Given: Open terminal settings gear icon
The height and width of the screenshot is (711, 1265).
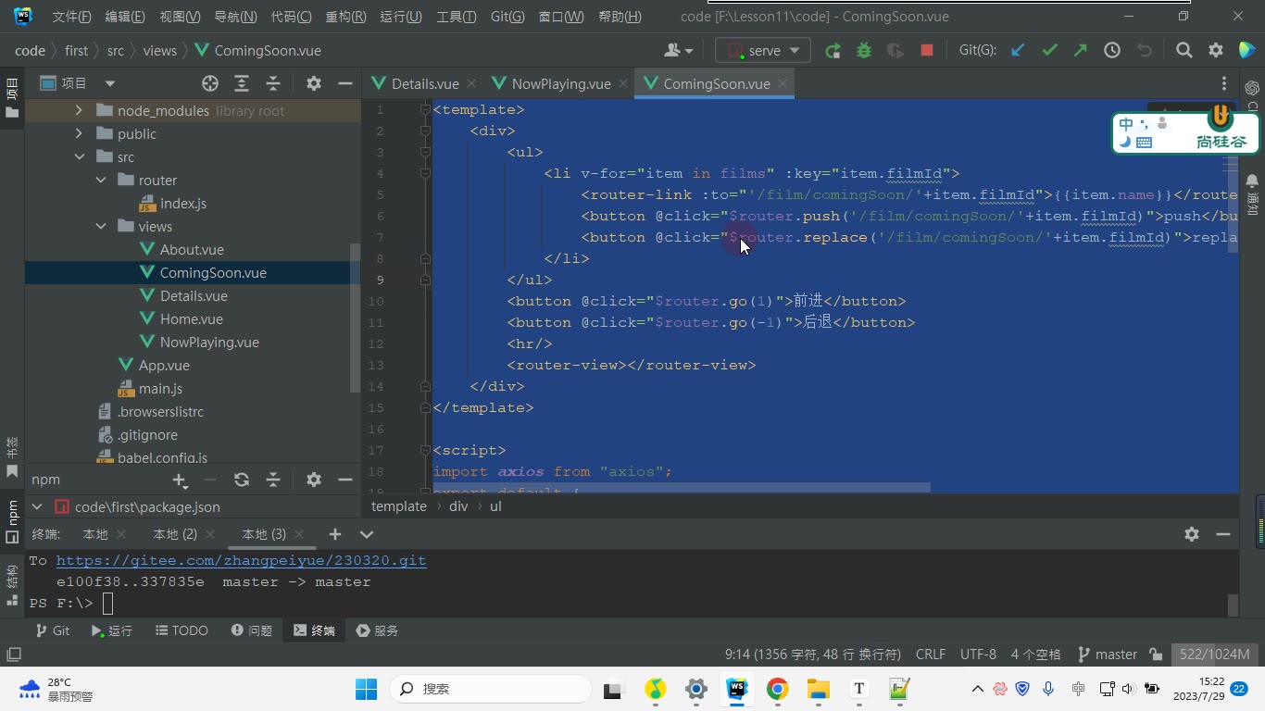Looking at the screenshot, I should (1192, 534).
